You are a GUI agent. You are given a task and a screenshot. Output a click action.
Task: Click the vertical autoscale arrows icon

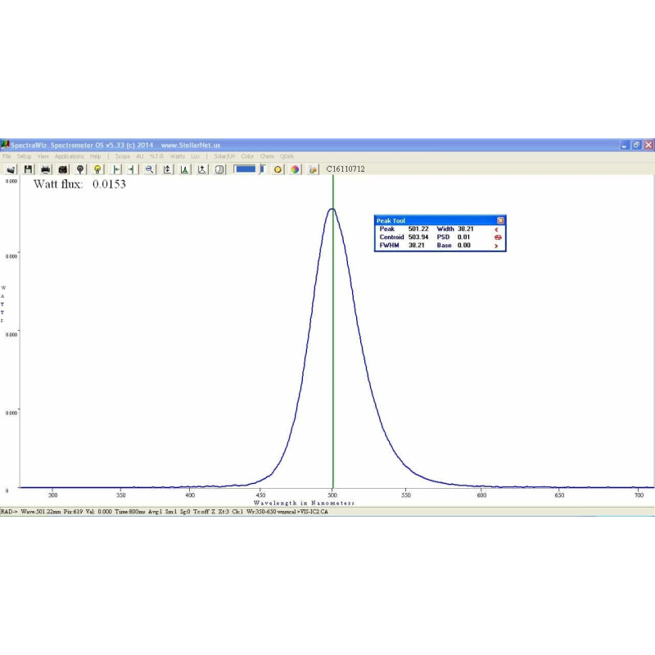point(167,169)
